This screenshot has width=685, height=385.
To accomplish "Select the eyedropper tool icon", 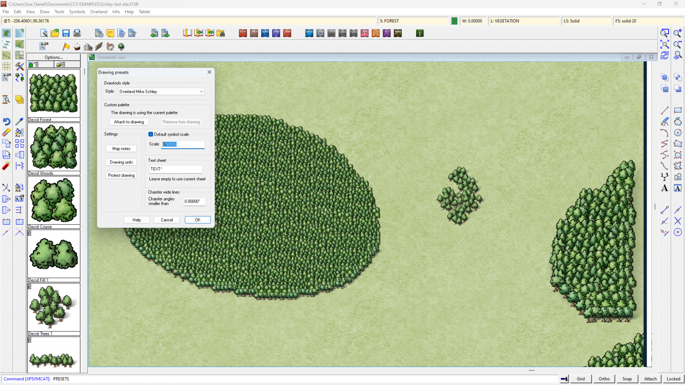I will [x=19, y=121].
